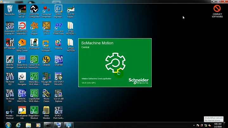The image size is (228, 128).
Task: Open AS 4.1 English shortcut
Action: 34,28
